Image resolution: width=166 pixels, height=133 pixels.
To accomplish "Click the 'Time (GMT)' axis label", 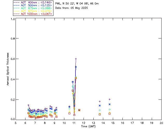I will pyautogui.click(x=88, y=127).
